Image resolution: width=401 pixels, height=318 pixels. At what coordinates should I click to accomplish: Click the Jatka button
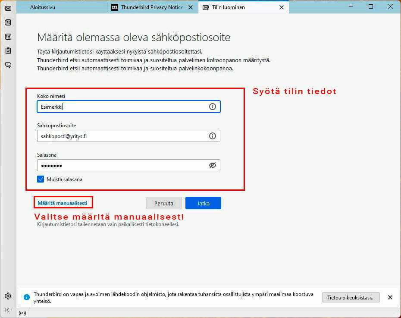tap(204, 203)
